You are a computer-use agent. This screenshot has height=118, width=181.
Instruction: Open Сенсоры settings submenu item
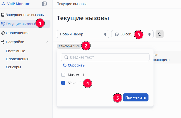pos(13,67)
